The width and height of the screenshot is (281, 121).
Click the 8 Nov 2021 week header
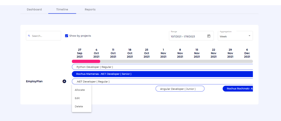coord(180,53)
